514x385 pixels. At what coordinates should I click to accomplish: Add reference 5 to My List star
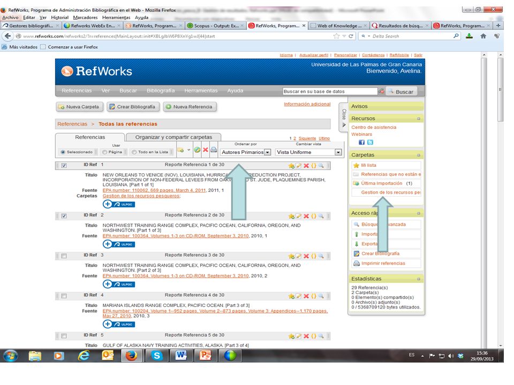(x=291, y=336)
